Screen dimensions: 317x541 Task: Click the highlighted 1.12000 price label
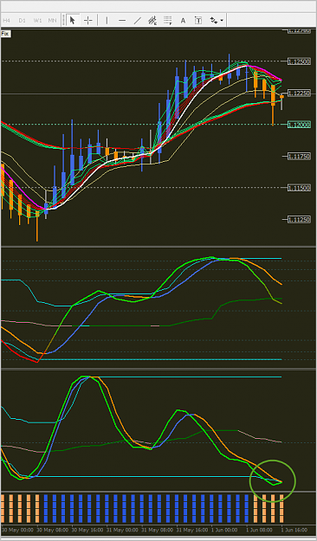(300, 125)
